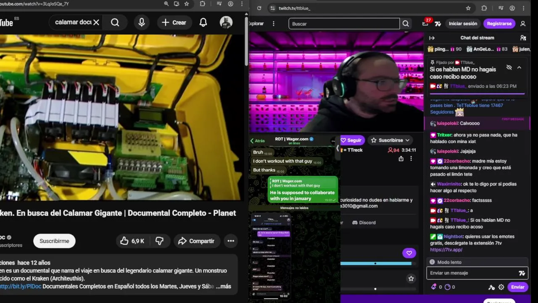Click Iniciar sesión on Twitch

pos(463,24)
